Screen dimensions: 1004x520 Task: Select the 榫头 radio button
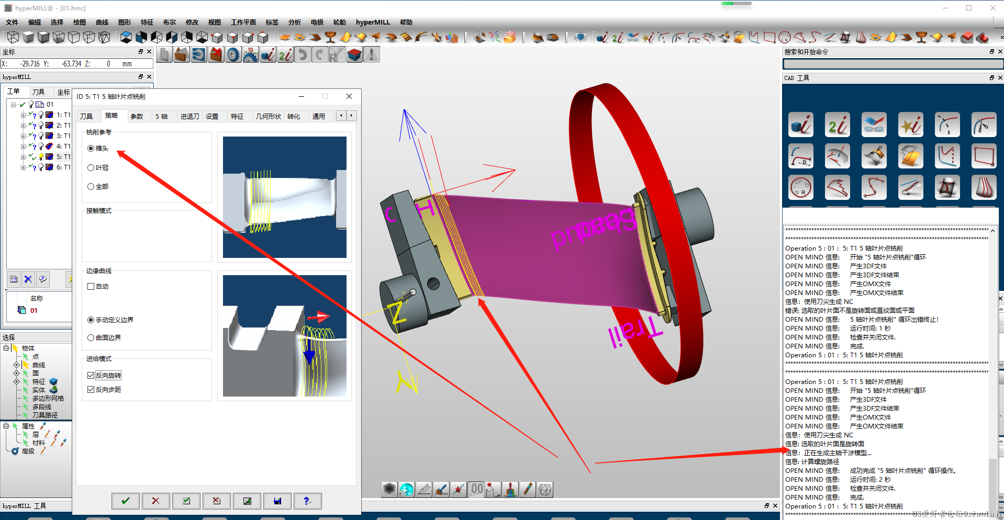tap(91, 149)
